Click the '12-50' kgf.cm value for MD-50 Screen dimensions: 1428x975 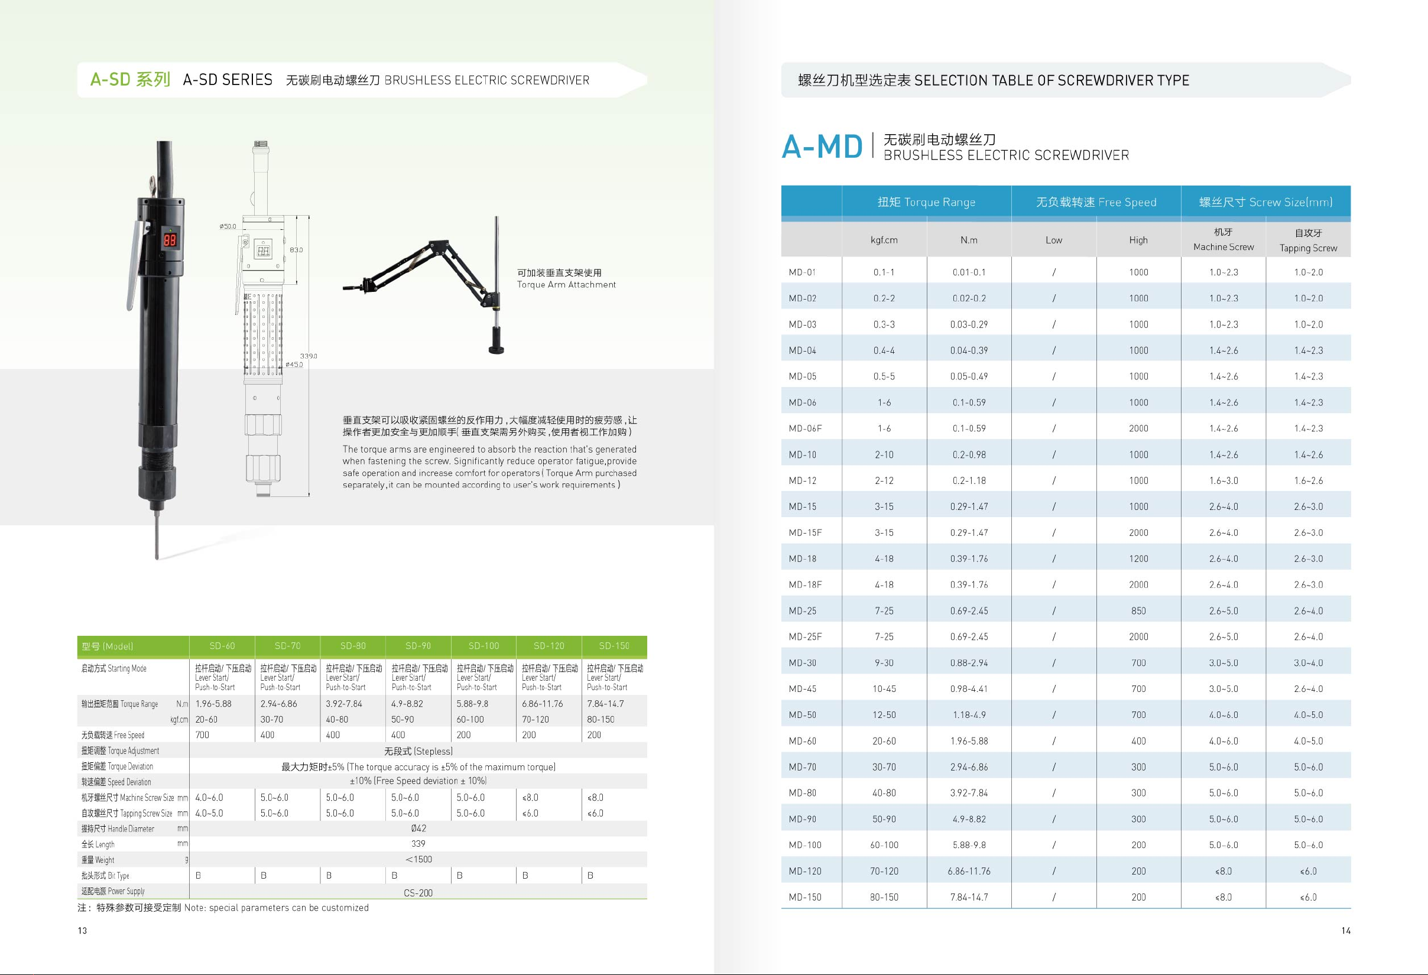(x=884, y=714)
